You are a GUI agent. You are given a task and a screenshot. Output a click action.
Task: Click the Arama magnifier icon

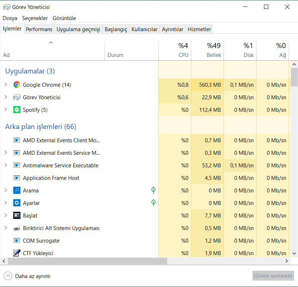click(x=16, y=191)
